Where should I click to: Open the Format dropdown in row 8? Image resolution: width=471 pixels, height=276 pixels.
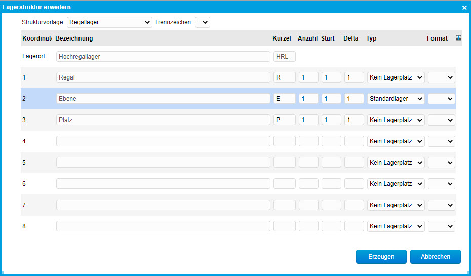pos(442,226)
